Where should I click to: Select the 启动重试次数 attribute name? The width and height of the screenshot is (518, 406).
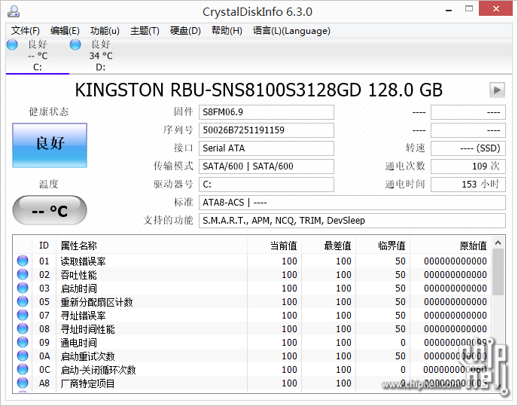point(87,356)
